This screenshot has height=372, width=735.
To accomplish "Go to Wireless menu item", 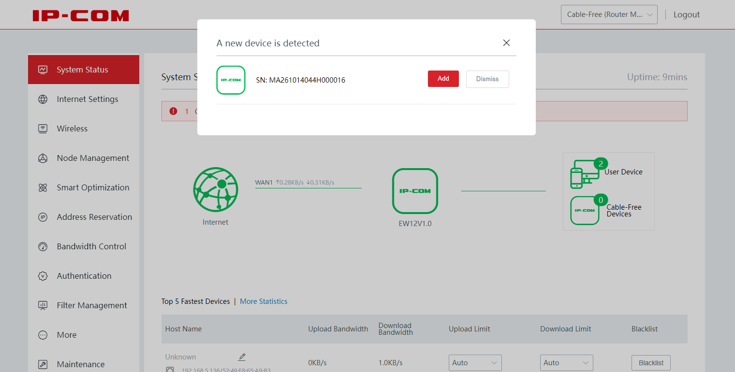I will tap(84, 129).
